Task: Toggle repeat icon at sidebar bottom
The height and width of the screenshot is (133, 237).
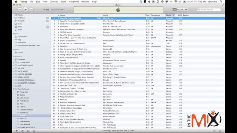Action: 28,130
